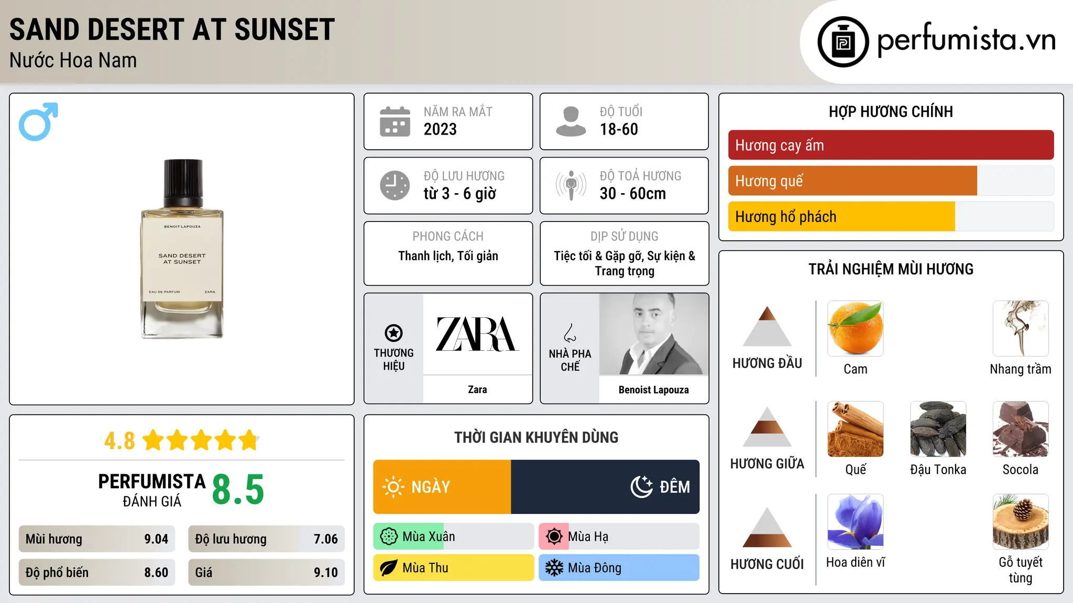Image resolution: width=1073 pixels, height=603 pixels.
Task: Click the middle-note pyramid icon above Hương giữa
Action: [x=767, y=427]
